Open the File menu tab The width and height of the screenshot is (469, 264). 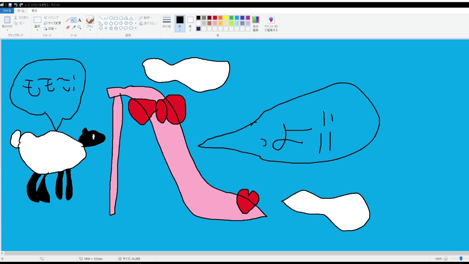[7, 11]
